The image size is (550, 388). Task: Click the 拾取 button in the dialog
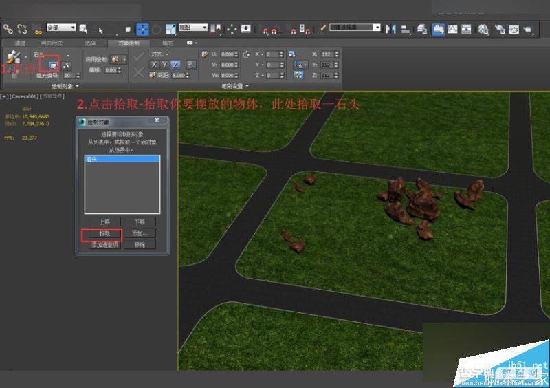(104, 233)
